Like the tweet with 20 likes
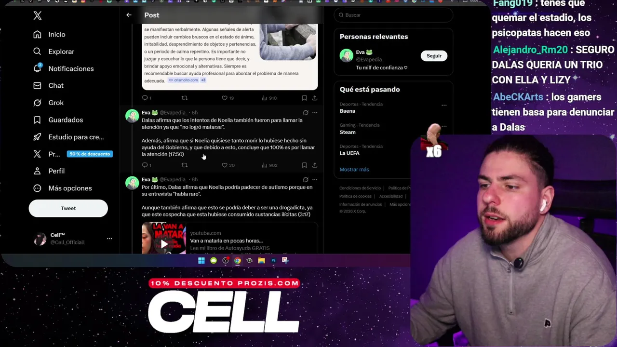The height and width of the screenshot is (347, 617). point(228,165)
